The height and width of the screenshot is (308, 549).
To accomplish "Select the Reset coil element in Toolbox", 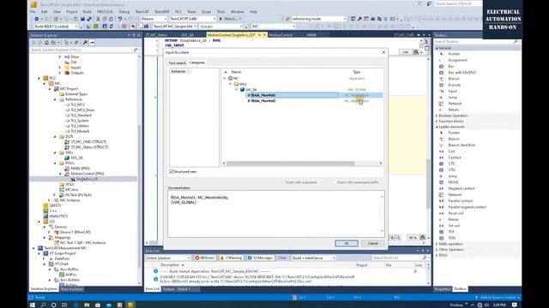I will pos(455,213).
